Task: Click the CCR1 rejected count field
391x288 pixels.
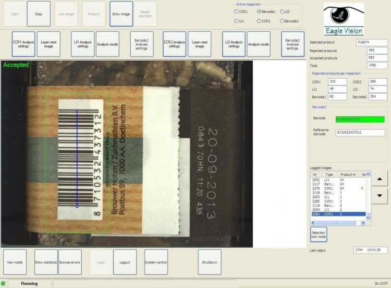Action: pos(337,82)
